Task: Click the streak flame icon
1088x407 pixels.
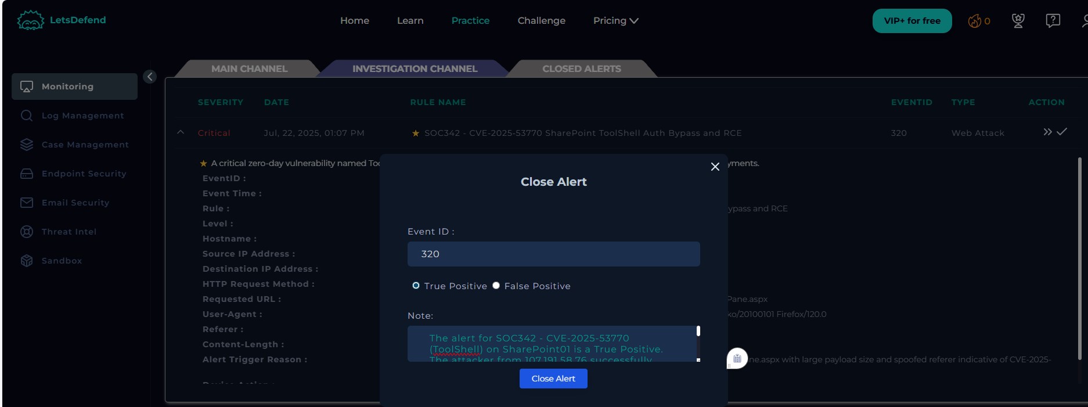Action: (x=974, y=21)
